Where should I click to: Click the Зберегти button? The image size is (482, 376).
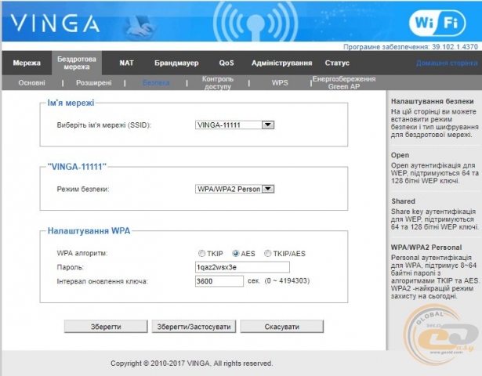(x=106, y=327)
